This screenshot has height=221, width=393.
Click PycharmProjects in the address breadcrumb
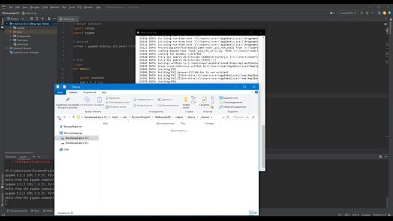pyautogui.click(x=141, y=117)
